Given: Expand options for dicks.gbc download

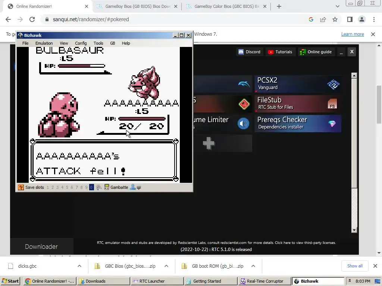Looking at the screenshot, I should (79, 266).
